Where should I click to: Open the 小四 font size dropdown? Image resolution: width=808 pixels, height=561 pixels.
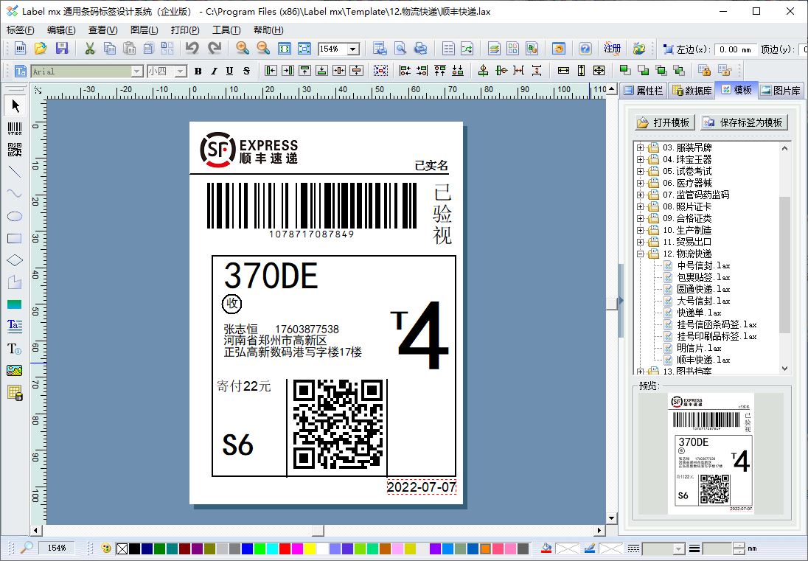[181, 71]
